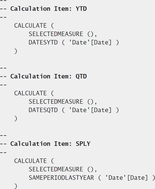Click the 'Calculation Item: QTD' heading
This screenshot has width=155, height=189.
tap(48, 76)
